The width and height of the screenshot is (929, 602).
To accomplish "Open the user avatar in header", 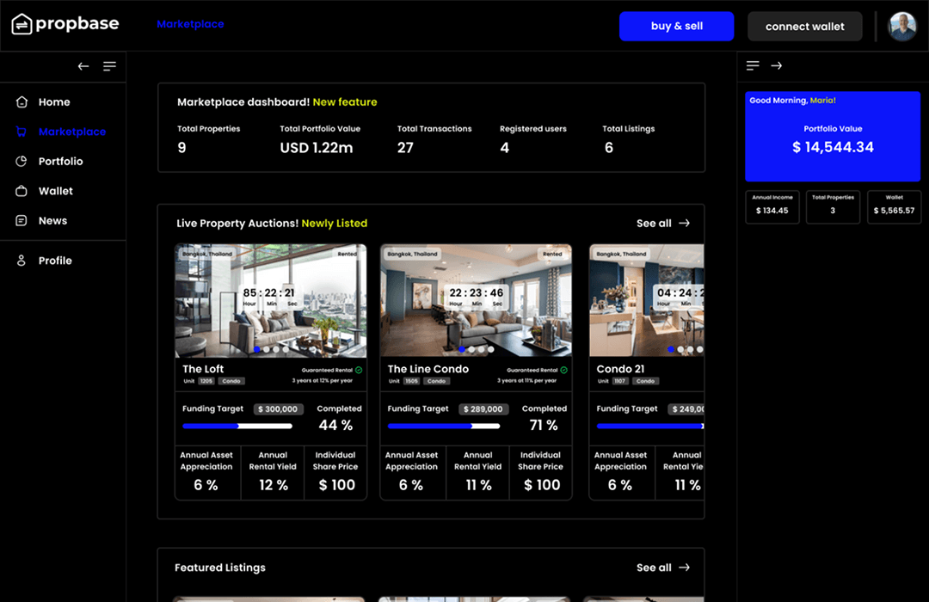I will click(902, 27).
